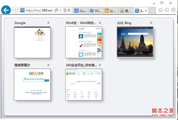Switch to the Soso tab
This screenshot has width=178, height=120.
pyautogui.click(x=126, y=11)
